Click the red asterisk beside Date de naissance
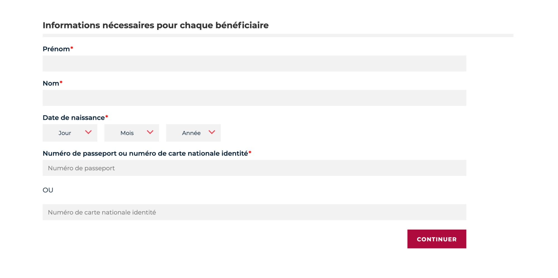Image resolution: width=558 pixels, height=278 pixels. click(x=107, y=116)
